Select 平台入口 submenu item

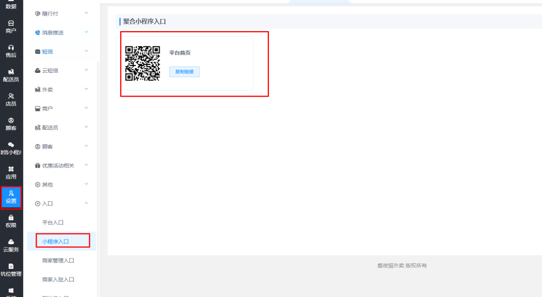point(53,222)
